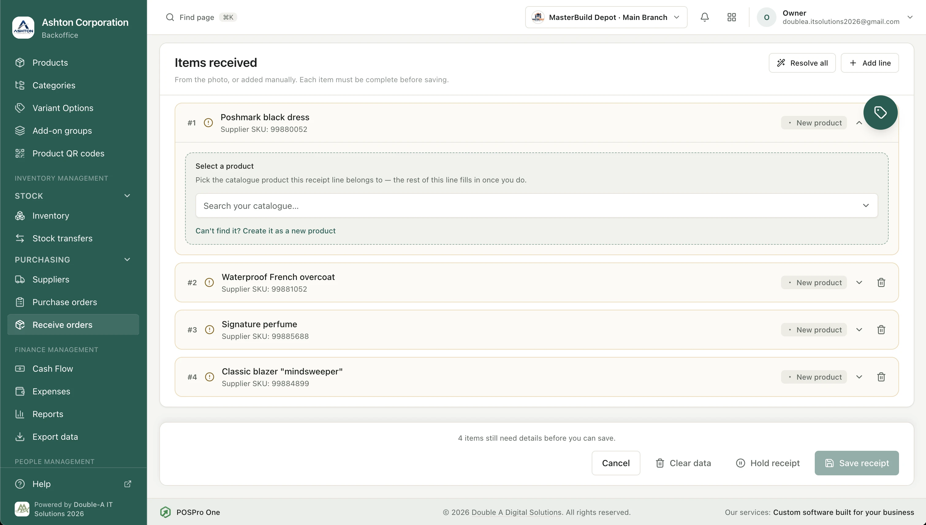Delete the Waterproof French overcoat line
926x525 pixels.
[x=881, y=282]
